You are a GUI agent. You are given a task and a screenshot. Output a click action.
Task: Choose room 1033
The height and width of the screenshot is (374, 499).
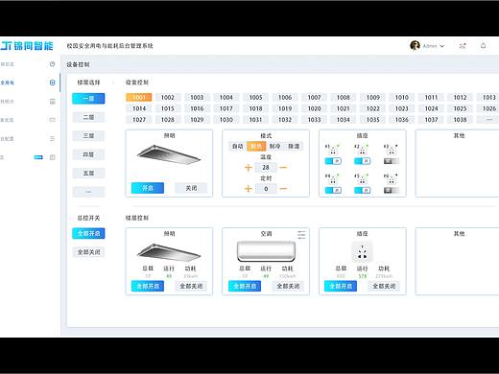tap(315, 120)
